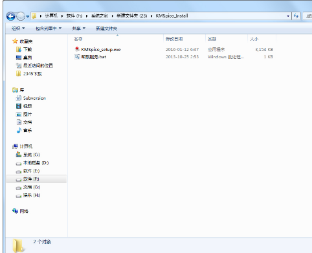Screen dimensions: 312x253
Task: Open 最近访问的位置 in the sidebar
Action: [x=38, y=65]
